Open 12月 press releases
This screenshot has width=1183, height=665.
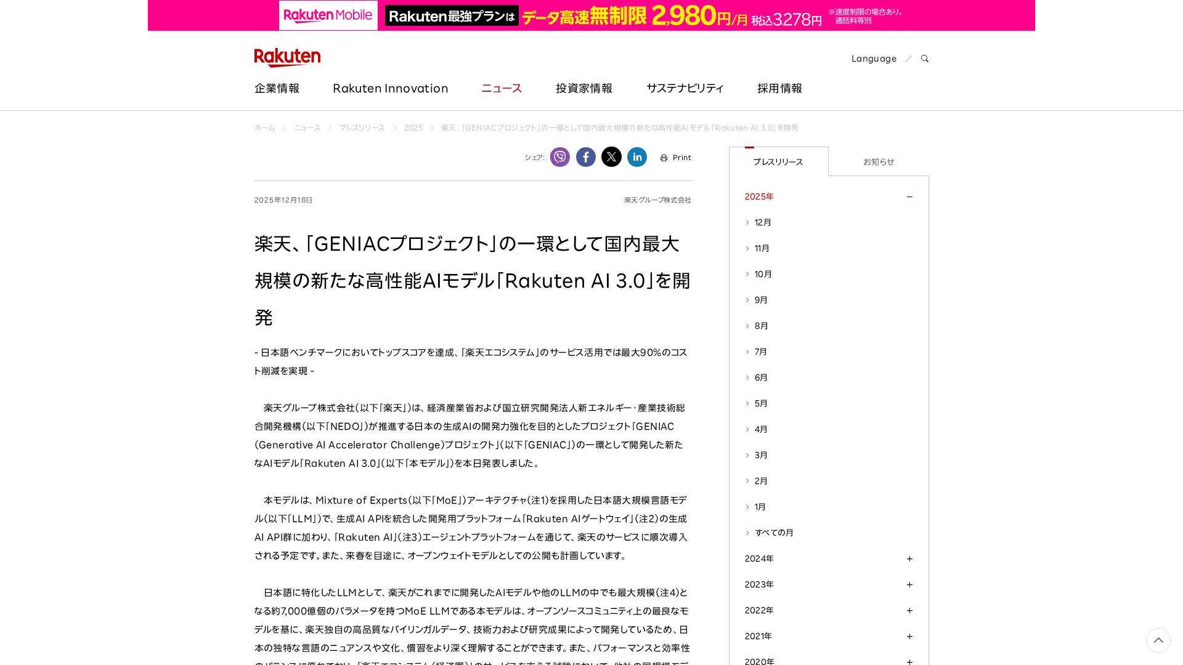click(x=763, y=222)
